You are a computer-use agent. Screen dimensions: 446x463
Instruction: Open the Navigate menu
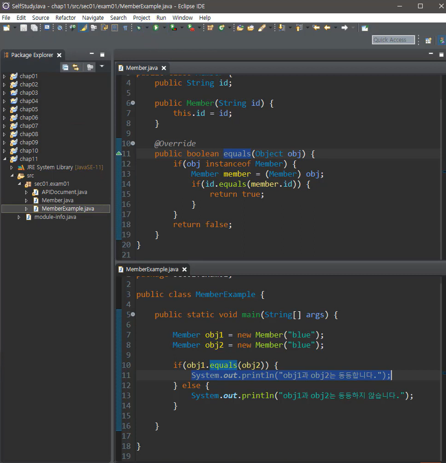[93, 18]
